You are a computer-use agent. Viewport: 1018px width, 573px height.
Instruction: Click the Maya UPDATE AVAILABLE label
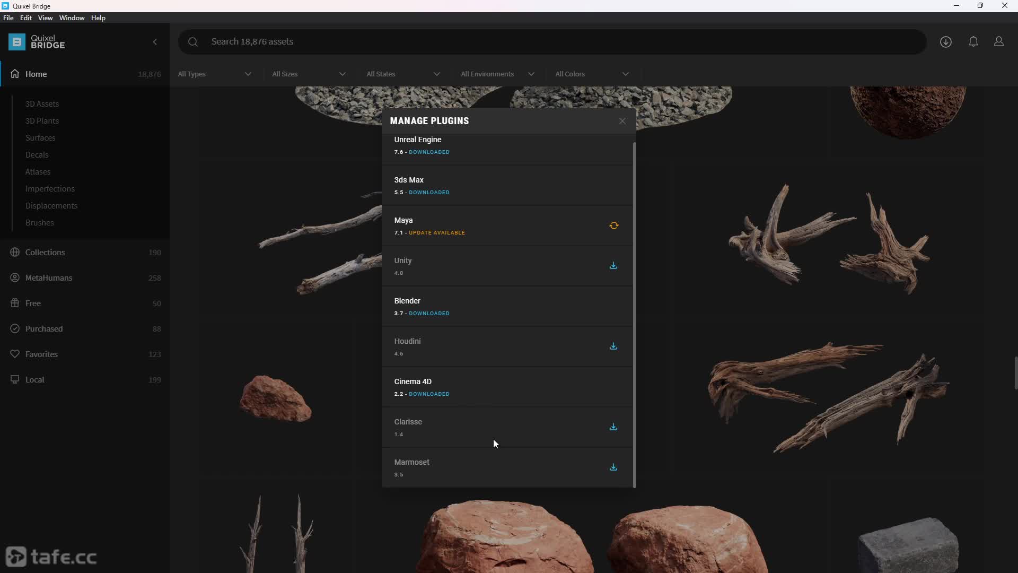pyautogui.click(x=437, y=233)
